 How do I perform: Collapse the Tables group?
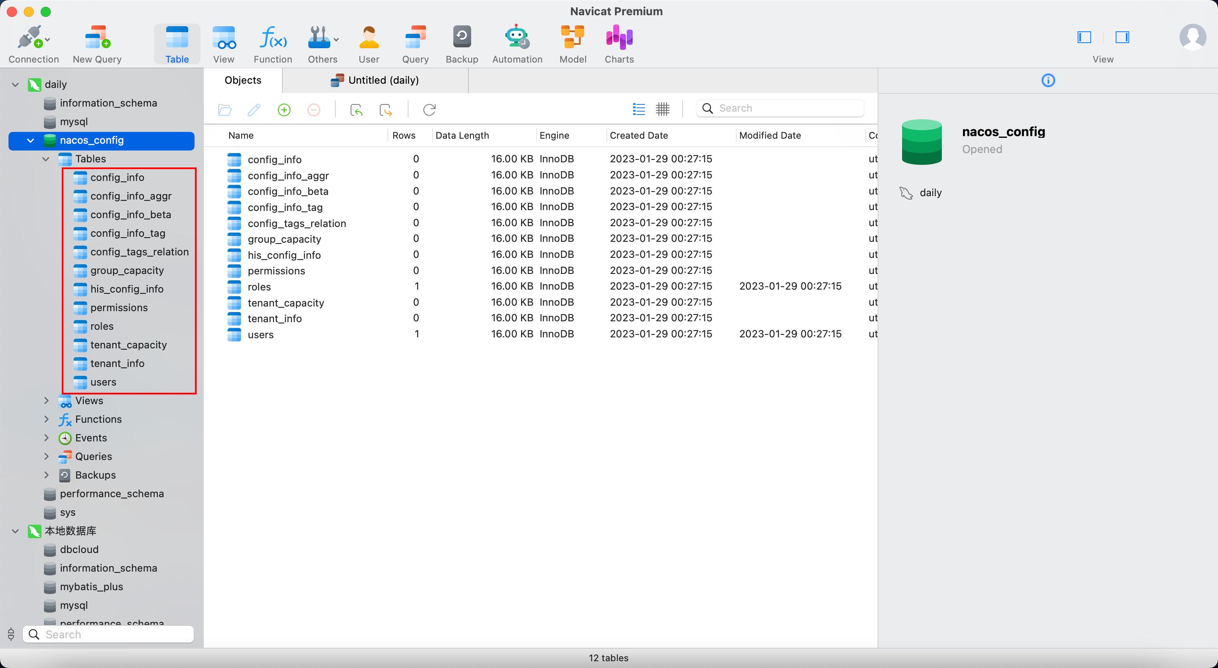(x=46, y=159)
